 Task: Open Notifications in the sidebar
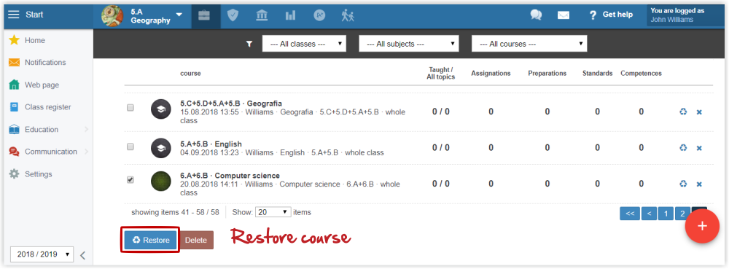[x=45, y=62]
